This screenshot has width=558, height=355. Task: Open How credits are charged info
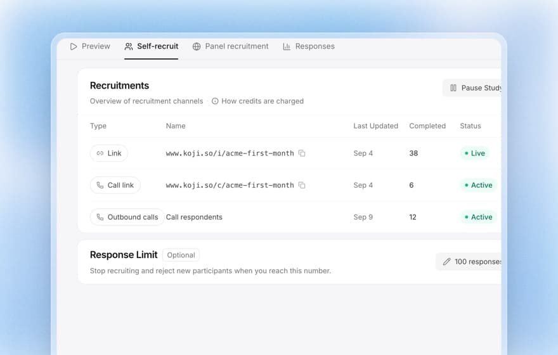[257, 101]
